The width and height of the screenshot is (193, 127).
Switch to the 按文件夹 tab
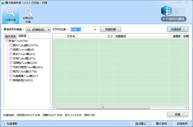click(10, 36)
